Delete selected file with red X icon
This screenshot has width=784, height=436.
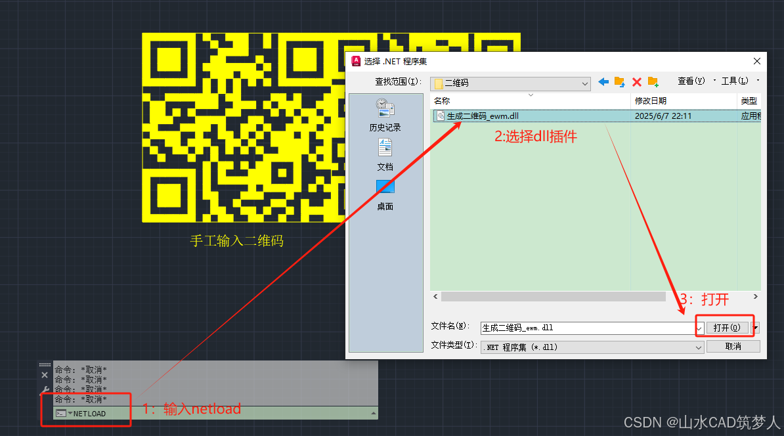pyautogui.click(x=636, y=82)
